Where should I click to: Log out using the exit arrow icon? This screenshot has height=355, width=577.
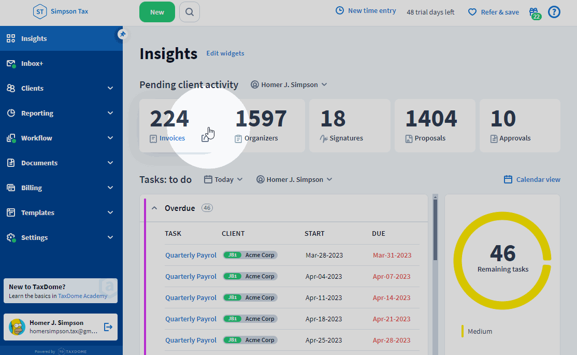tap(108, 327)
